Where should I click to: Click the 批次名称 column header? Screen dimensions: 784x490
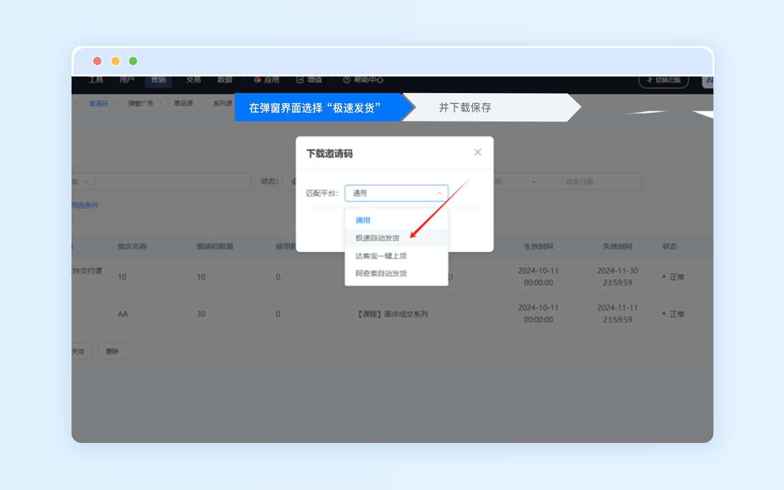132,246
